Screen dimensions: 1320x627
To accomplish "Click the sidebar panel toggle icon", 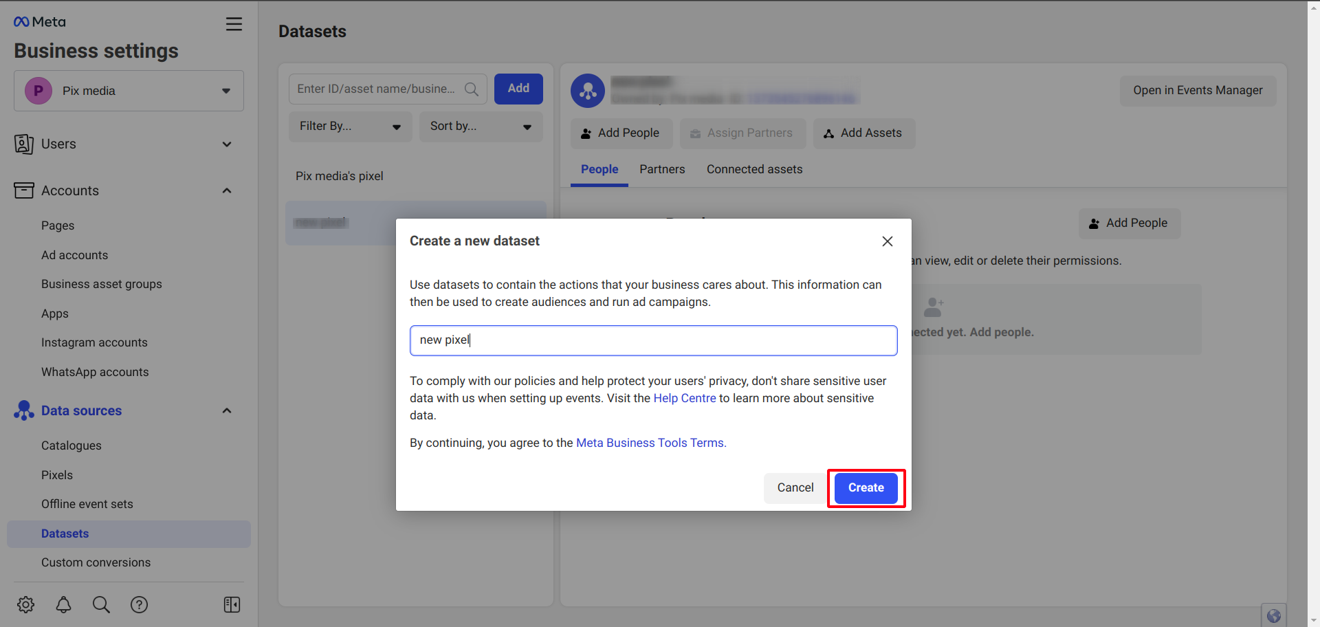I will tap(232, 604).
